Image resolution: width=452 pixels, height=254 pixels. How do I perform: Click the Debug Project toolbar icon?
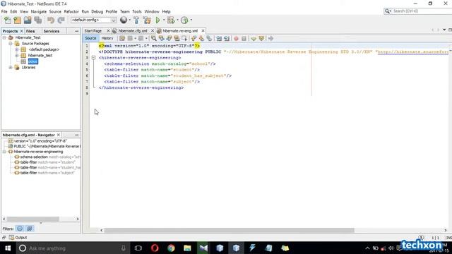[x=171, y=20]
